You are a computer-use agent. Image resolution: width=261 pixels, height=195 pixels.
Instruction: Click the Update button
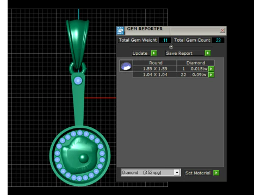141,53
